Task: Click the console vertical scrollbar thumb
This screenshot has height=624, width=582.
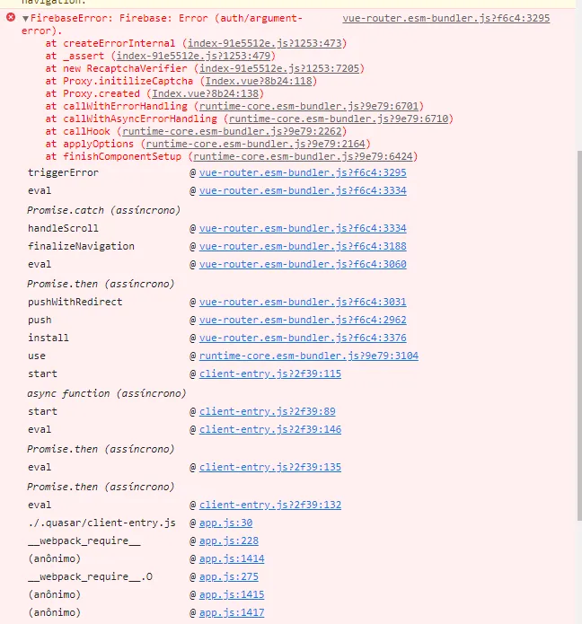Action: 579,336
